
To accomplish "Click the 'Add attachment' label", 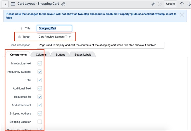I will click(x=22, y=105).
